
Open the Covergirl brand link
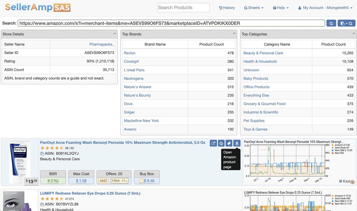click(131, 62)
